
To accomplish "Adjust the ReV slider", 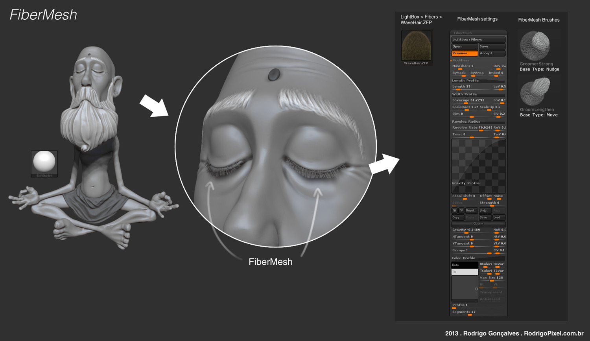I will tap(499, 128).
